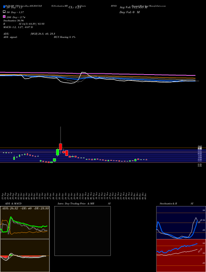Click the 'Intra Day Trading Price & MR SI' title
Screen dimensions: 206x272
[84, 204]
